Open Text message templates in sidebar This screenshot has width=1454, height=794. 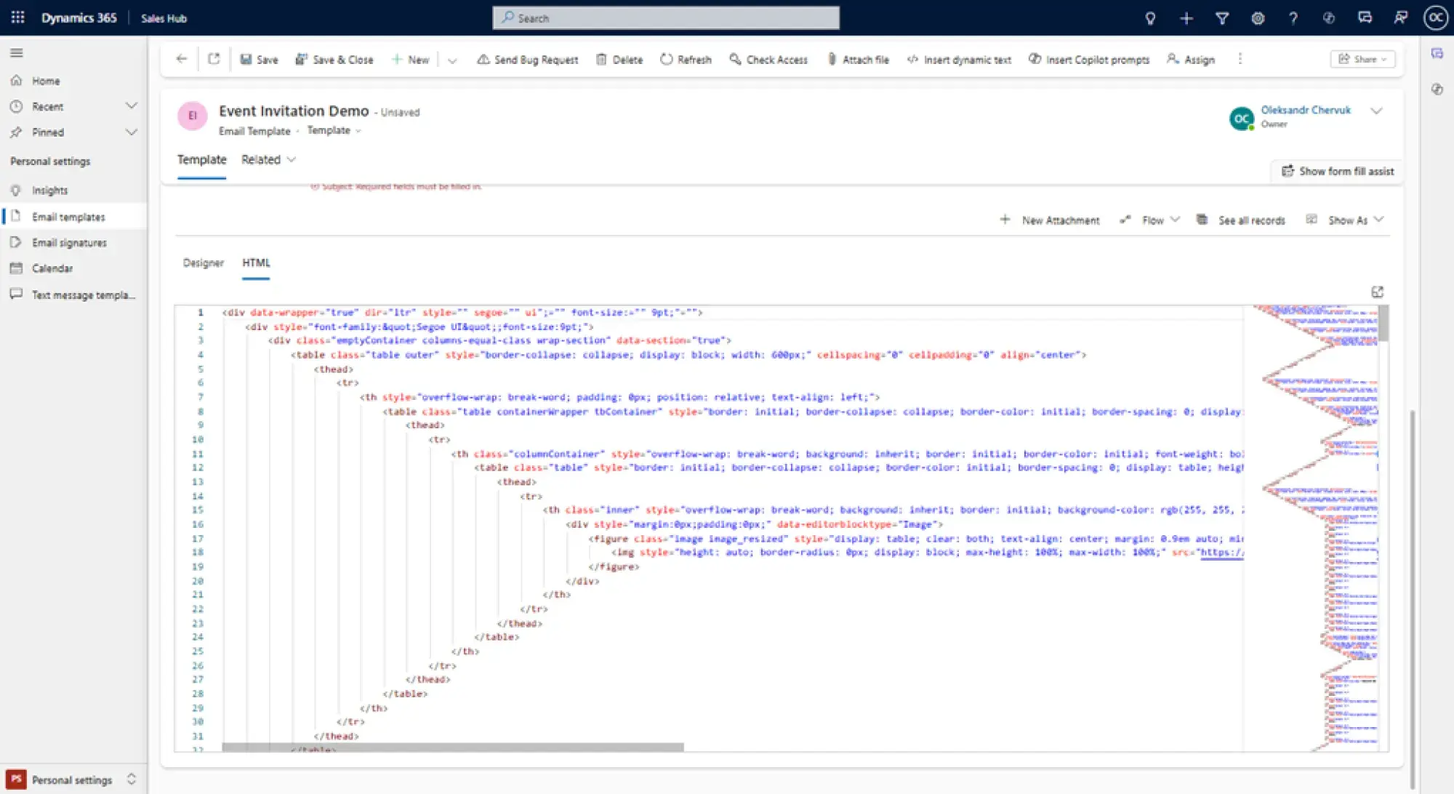point(83,295)
